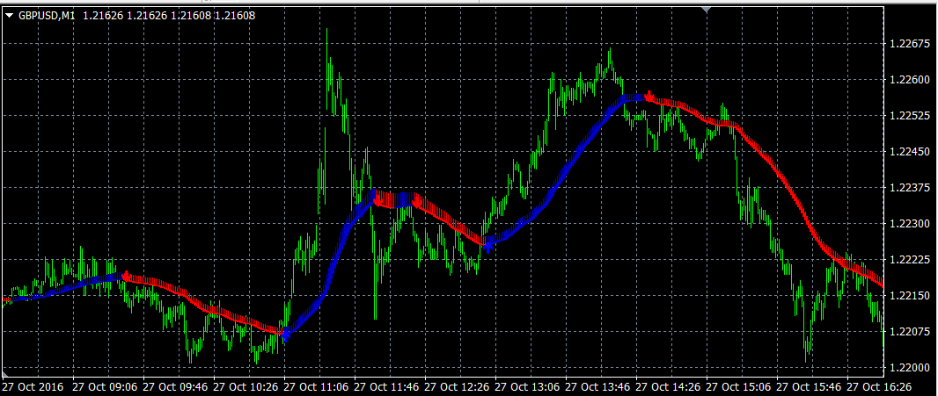Select the second red arrow before 12:26

click(416, 203)
